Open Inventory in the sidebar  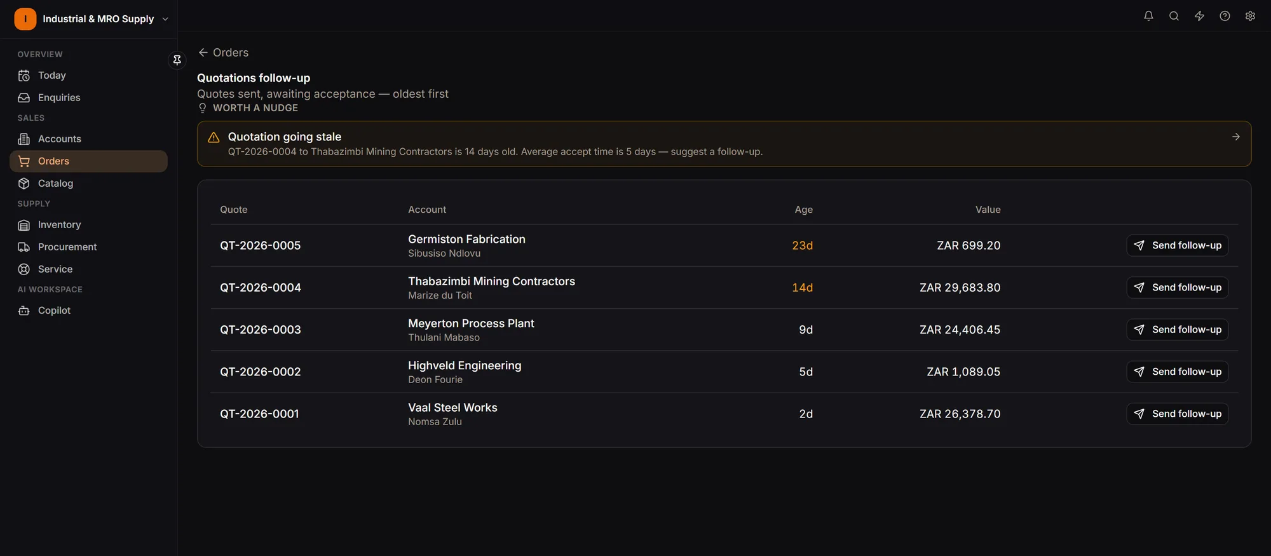pyautogui.click(x=89, y=224)
